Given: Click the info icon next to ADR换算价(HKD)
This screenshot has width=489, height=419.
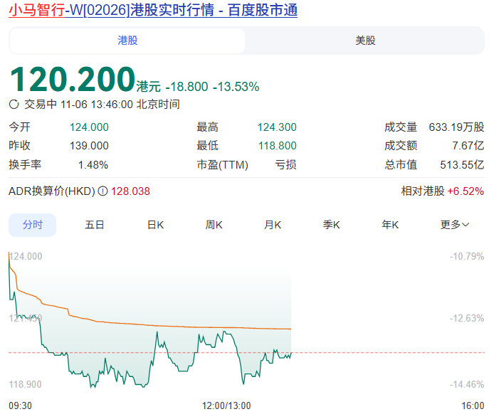Looking at the screenshot, I should pos(102,191).
